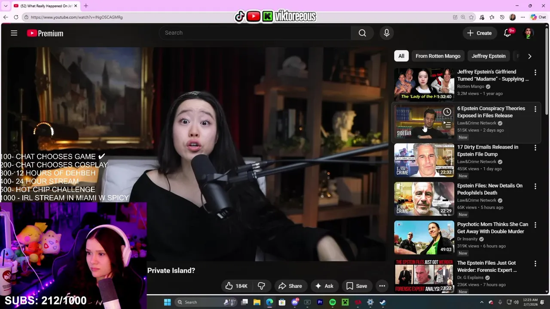This screenshot has height=309, width=550.
Task: Open YouTube account avatar menu
Action: coord(529,33)
